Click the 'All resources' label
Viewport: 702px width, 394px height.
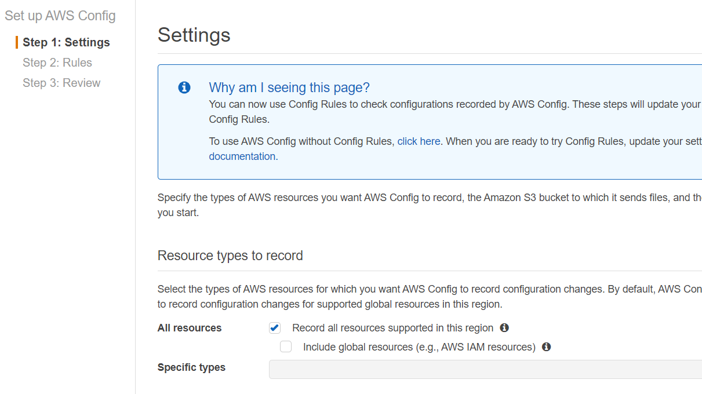pyautogui.click(x=190, y=328)
